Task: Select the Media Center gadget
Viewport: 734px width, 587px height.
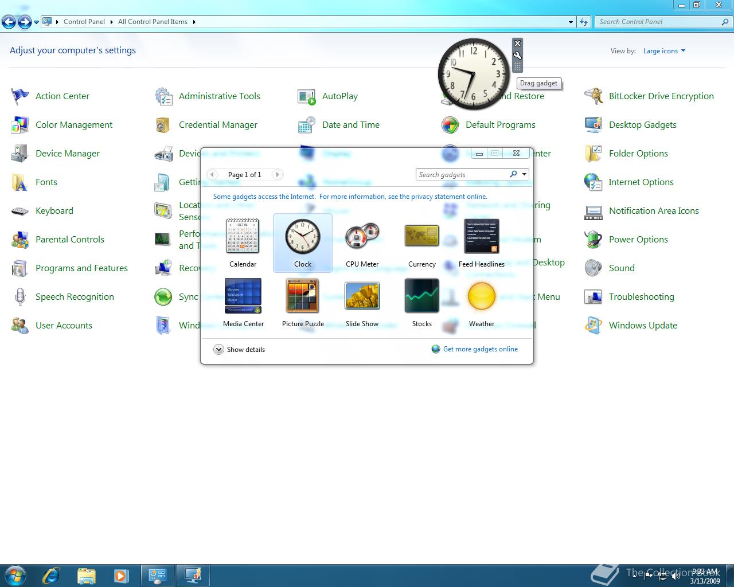Action: (x=243, y=303)
